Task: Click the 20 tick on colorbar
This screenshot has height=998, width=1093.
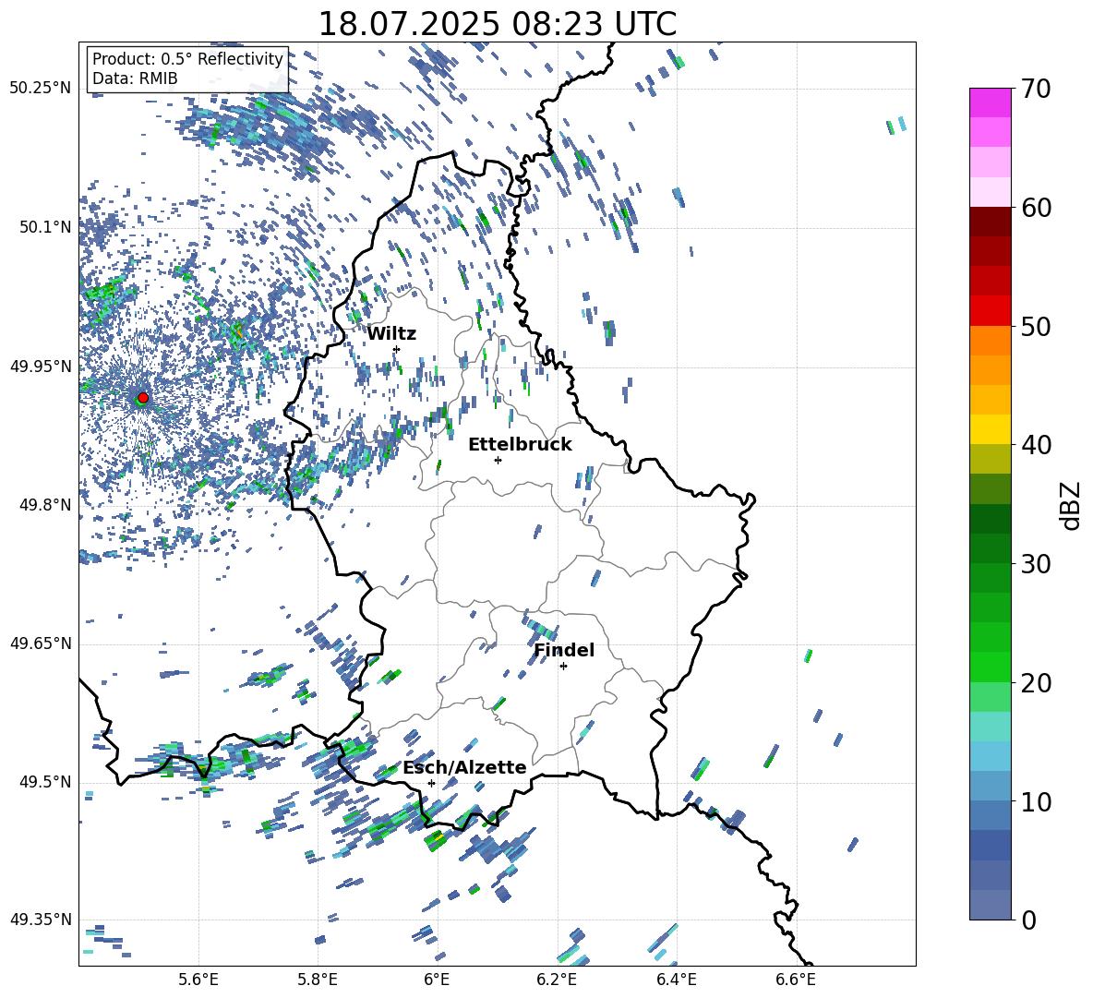Action: coord(1036,682)
